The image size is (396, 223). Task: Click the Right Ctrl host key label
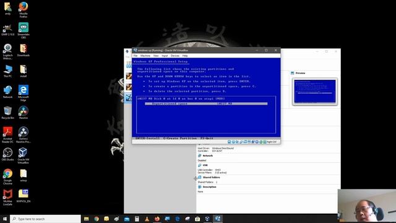[272, 142]
